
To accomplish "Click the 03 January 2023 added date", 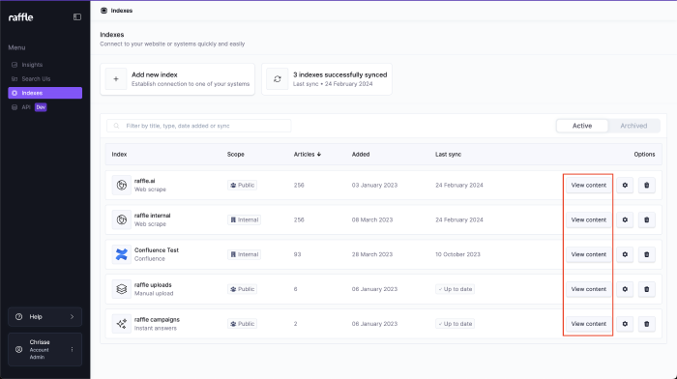I will tap(374, 186).
